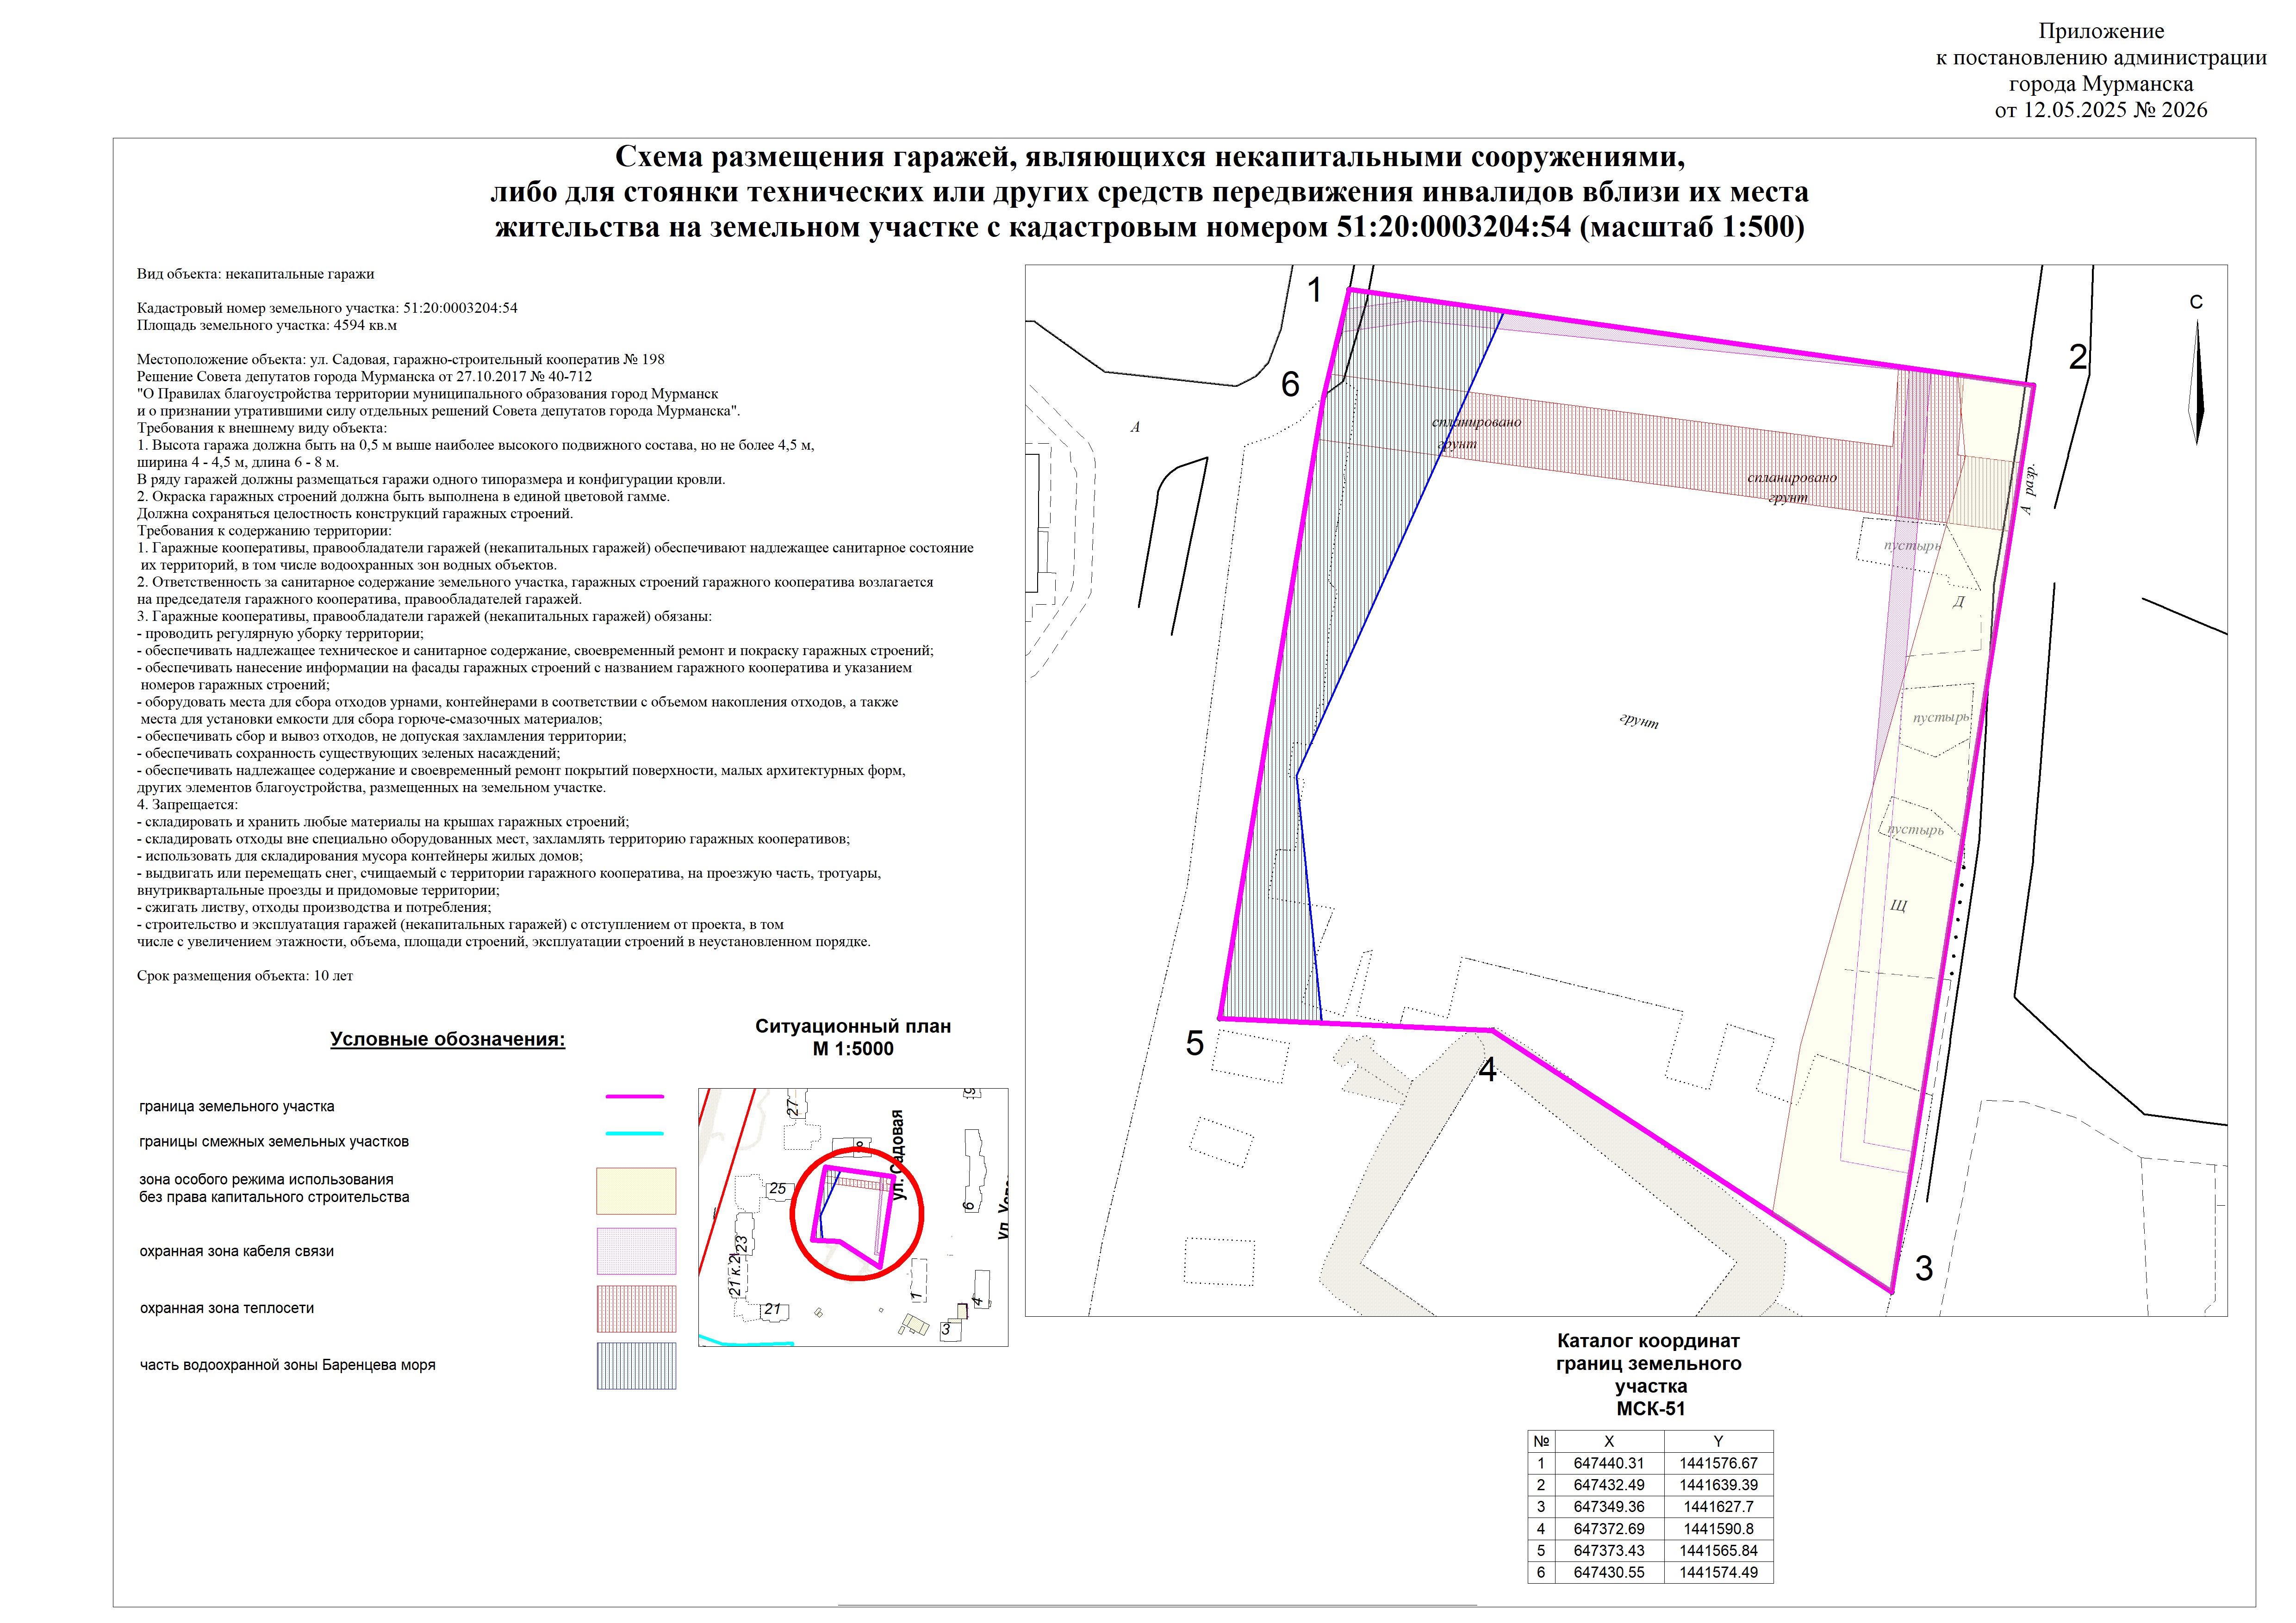Click the 'Условные обозначения' heading
The width and height of the screenshot is (2296, 1623).
click(x=447, y=1040)
